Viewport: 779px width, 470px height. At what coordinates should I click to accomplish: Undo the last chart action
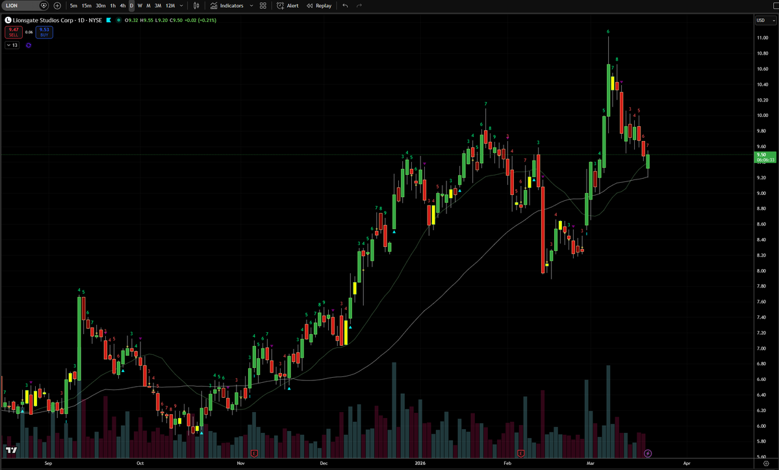pos(345,5)
